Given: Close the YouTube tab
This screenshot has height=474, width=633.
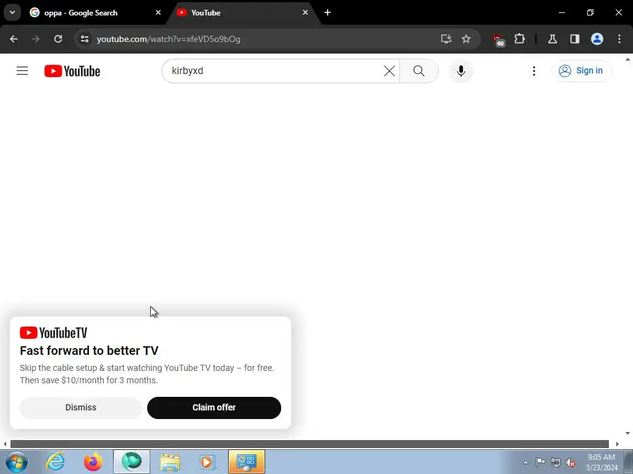Looking at the screenshot, I should tap(305, 12).
